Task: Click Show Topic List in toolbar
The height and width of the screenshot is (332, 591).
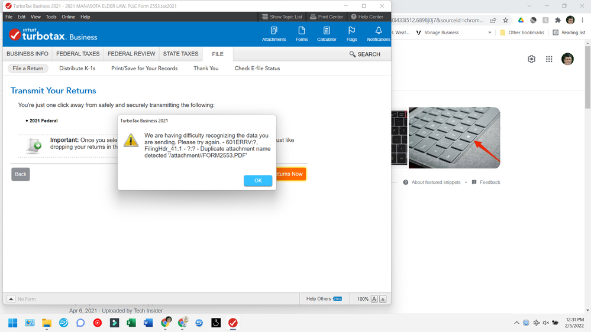Action: [x=282, y=17]
